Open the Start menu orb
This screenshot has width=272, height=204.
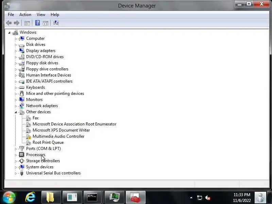(9, 198)
